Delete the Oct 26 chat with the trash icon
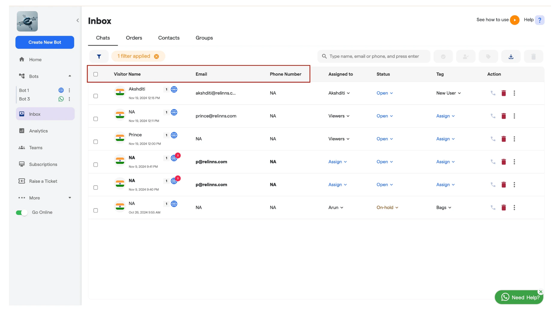This screenshot has width=560, height=324. (x=504, y=208)
